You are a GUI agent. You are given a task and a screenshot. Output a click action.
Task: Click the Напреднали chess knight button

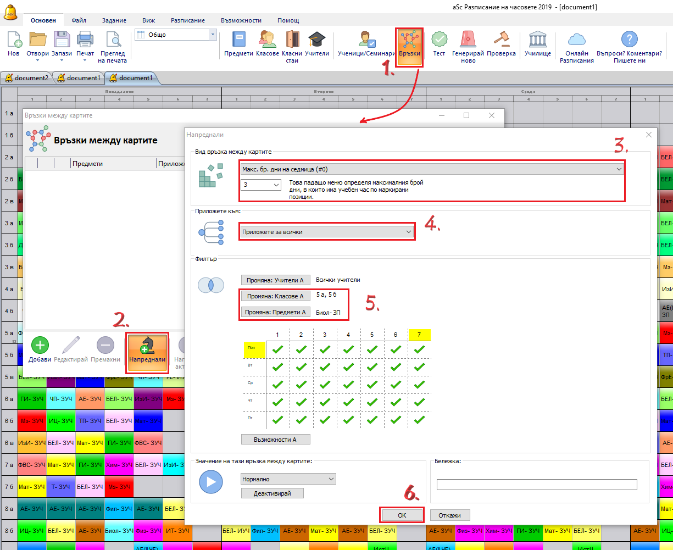pos(147,346)
